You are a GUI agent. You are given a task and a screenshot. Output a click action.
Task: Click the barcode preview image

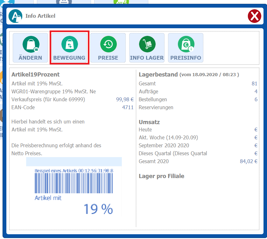click(74, 187)
